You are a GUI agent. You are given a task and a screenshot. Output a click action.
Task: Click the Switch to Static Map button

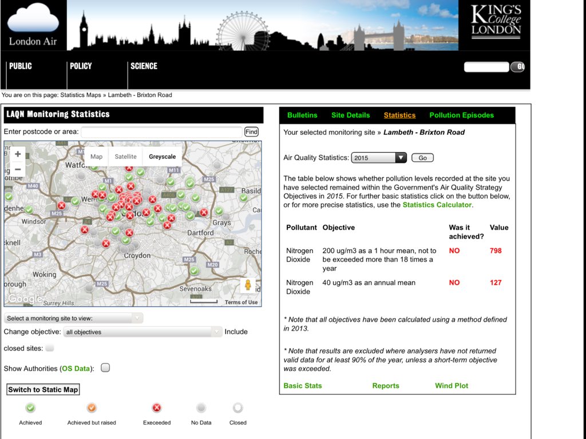(42, 389)
